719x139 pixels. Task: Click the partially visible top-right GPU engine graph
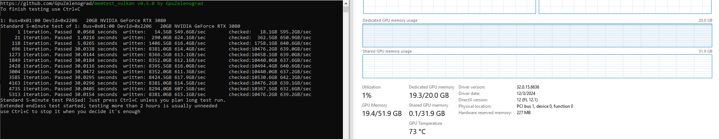625,7
